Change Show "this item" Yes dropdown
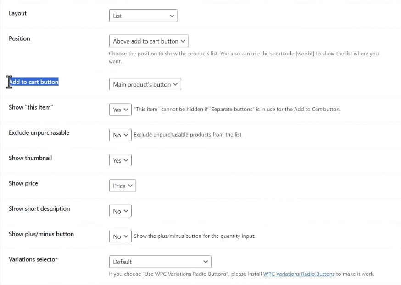 pyautogui.click(x=120, y=110)
